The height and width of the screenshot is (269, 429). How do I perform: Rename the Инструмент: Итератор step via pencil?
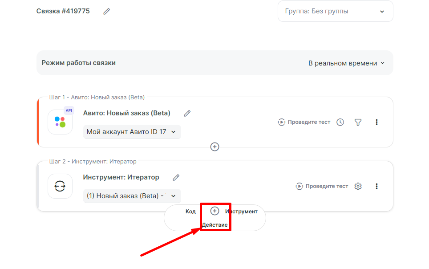pyautogui.click(x=176, y=178)
